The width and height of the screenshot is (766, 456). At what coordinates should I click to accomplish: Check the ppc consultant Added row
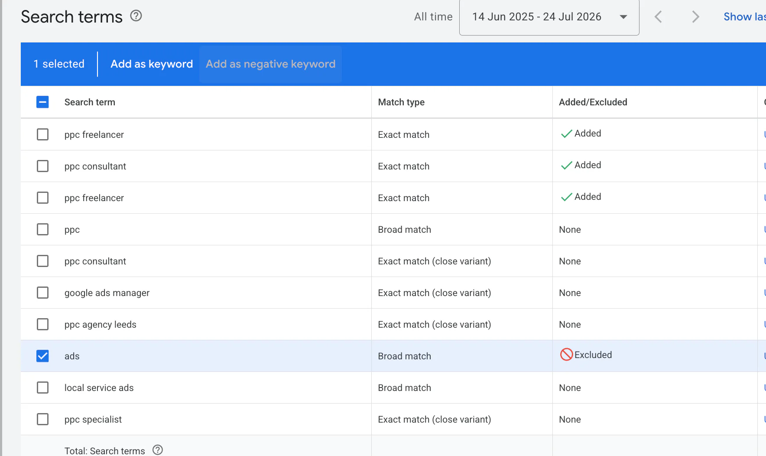coord(42,166)
